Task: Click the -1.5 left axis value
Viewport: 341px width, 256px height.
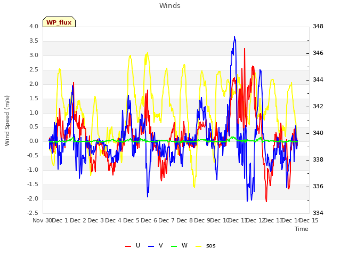Action: click(x=33, y=184)
